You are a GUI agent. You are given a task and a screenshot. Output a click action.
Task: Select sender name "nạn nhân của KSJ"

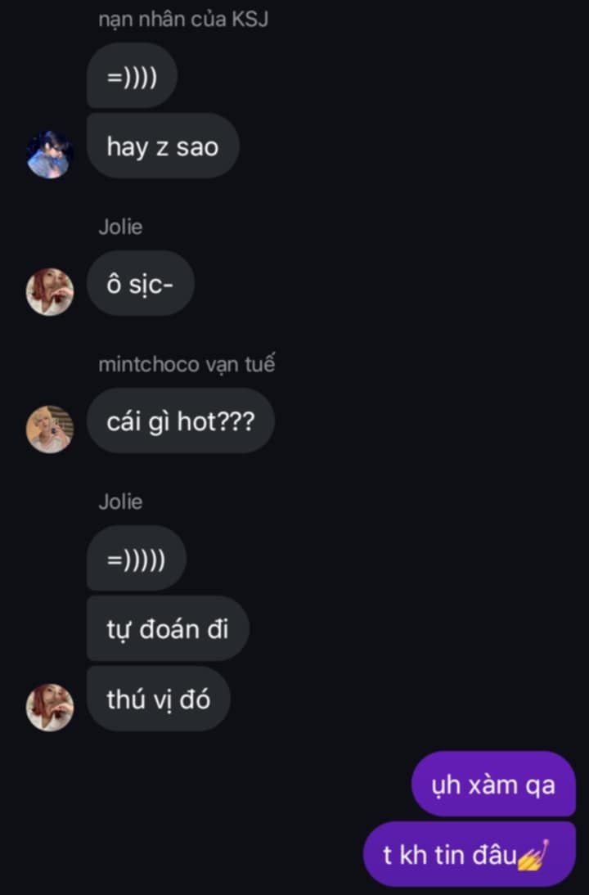point(183,20)
